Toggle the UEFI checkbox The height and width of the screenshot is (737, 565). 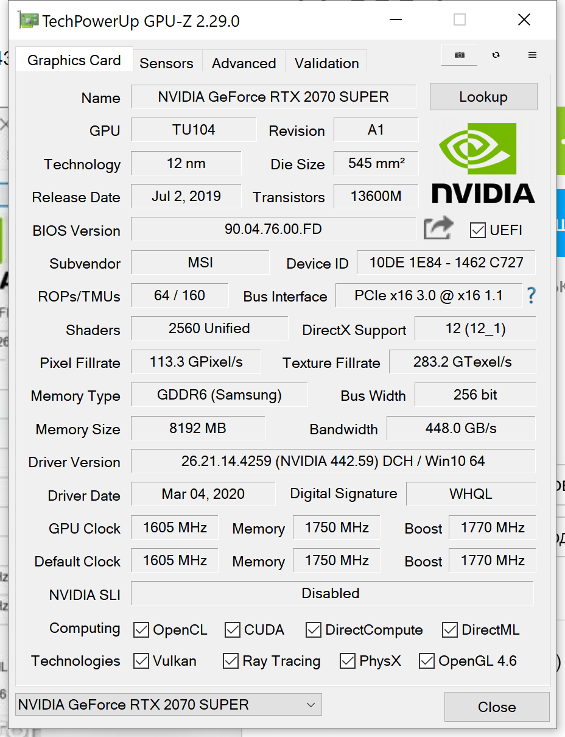click(477, 230)
